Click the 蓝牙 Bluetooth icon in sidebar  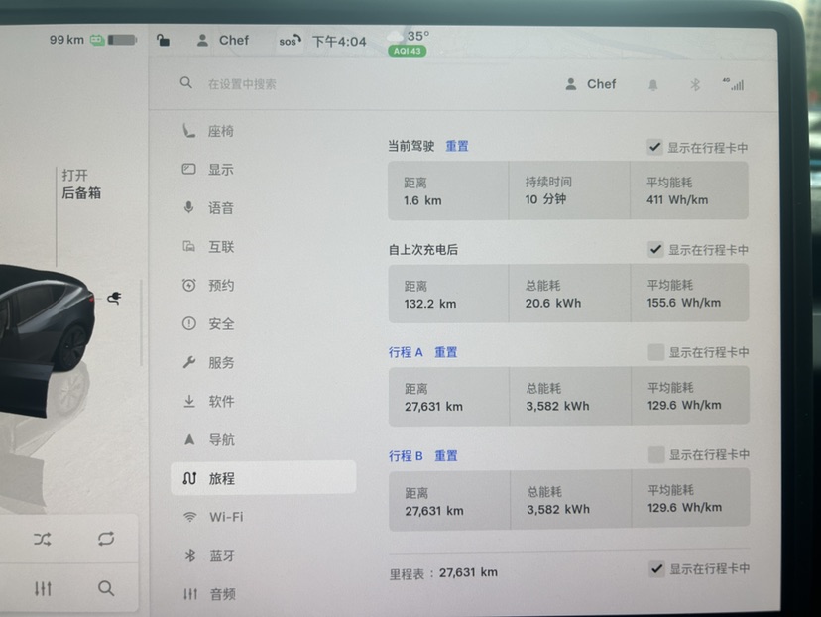click(x=190, y=555)
